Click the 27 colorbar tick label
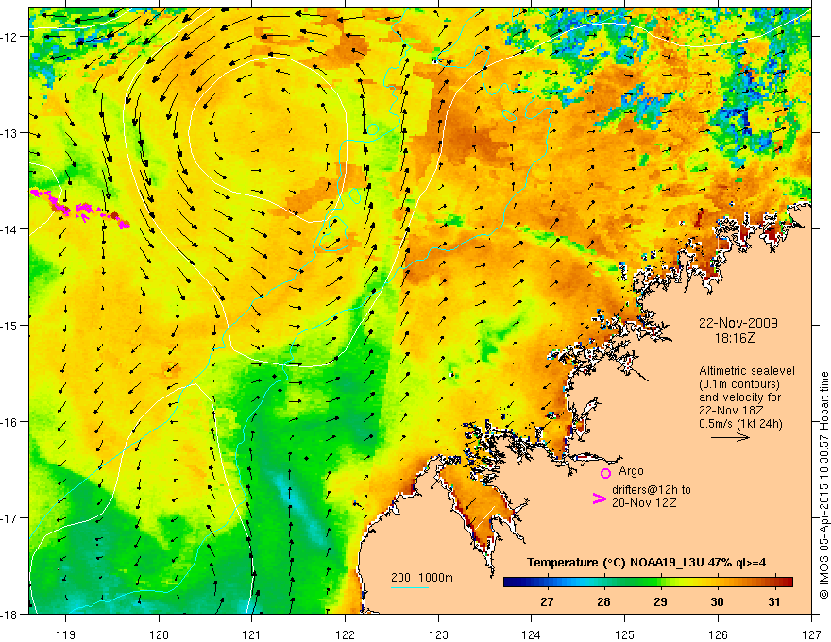The image size is (831, 642). 547,602
